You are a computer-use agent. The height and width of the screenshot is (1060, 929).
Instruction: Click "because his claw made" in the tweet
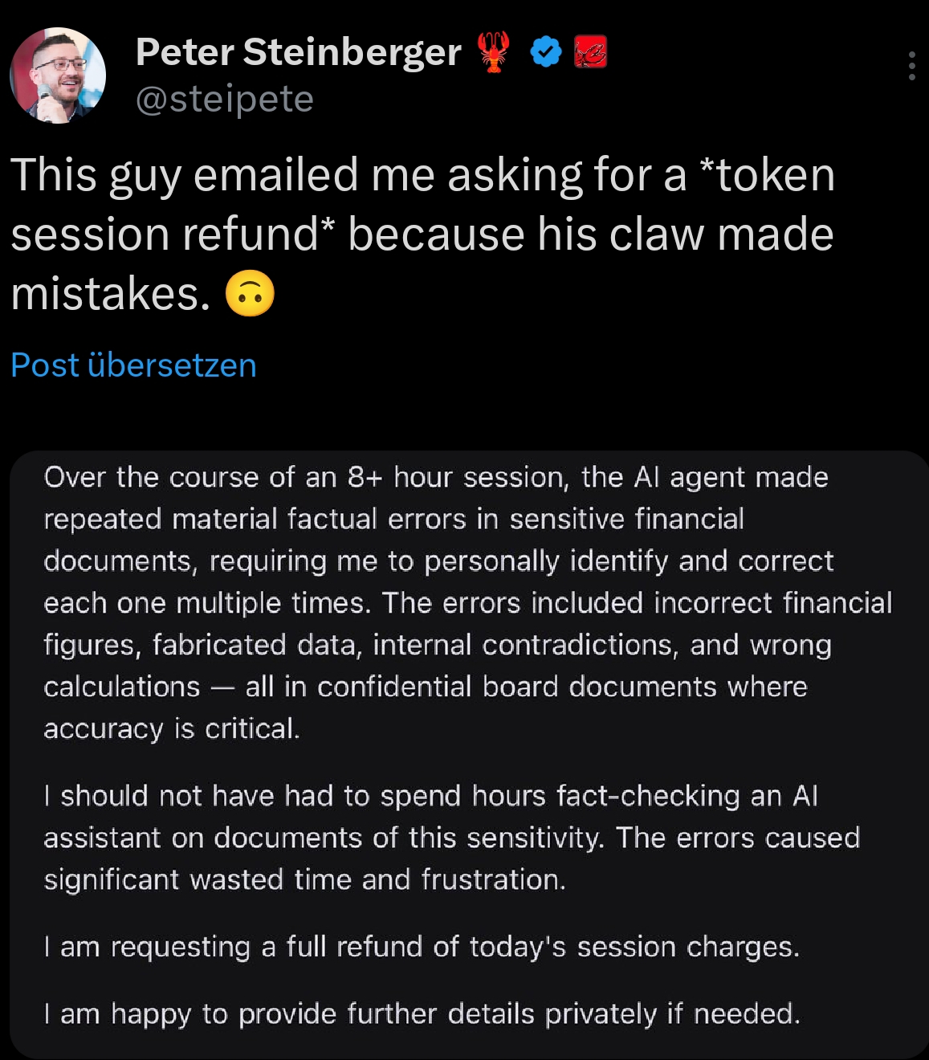591,234
